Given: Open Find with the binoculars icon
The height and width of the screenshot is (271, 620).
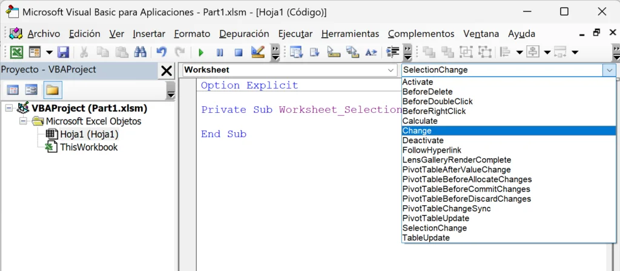Looking at the screenshot, I should tap(140, 52).
